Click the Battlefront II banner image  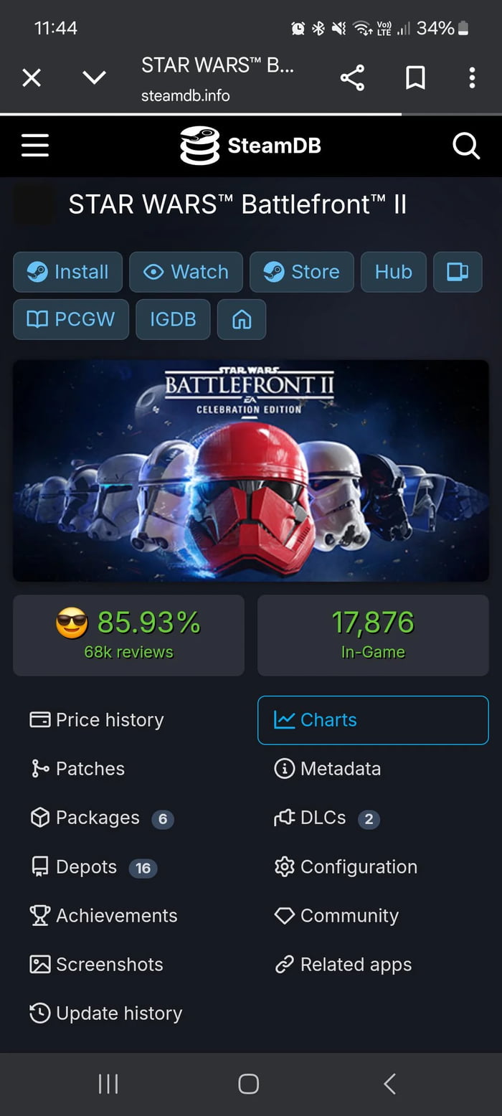pyautogui.click(x=251, y=471)
